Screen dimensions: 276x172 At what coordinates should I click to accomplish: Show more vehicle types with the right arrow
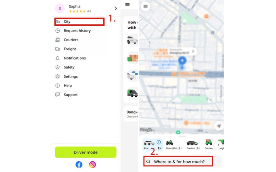(218, 145)
